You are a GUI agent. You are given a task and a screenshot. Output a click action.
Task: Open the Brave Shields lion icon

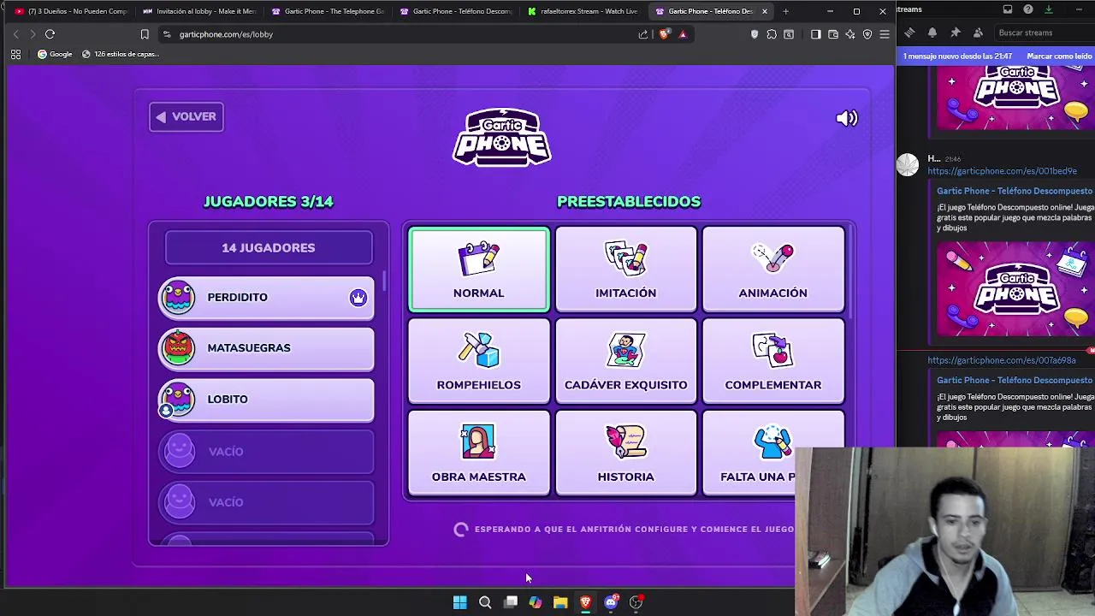pyautogui.click(x=664, y=34)
